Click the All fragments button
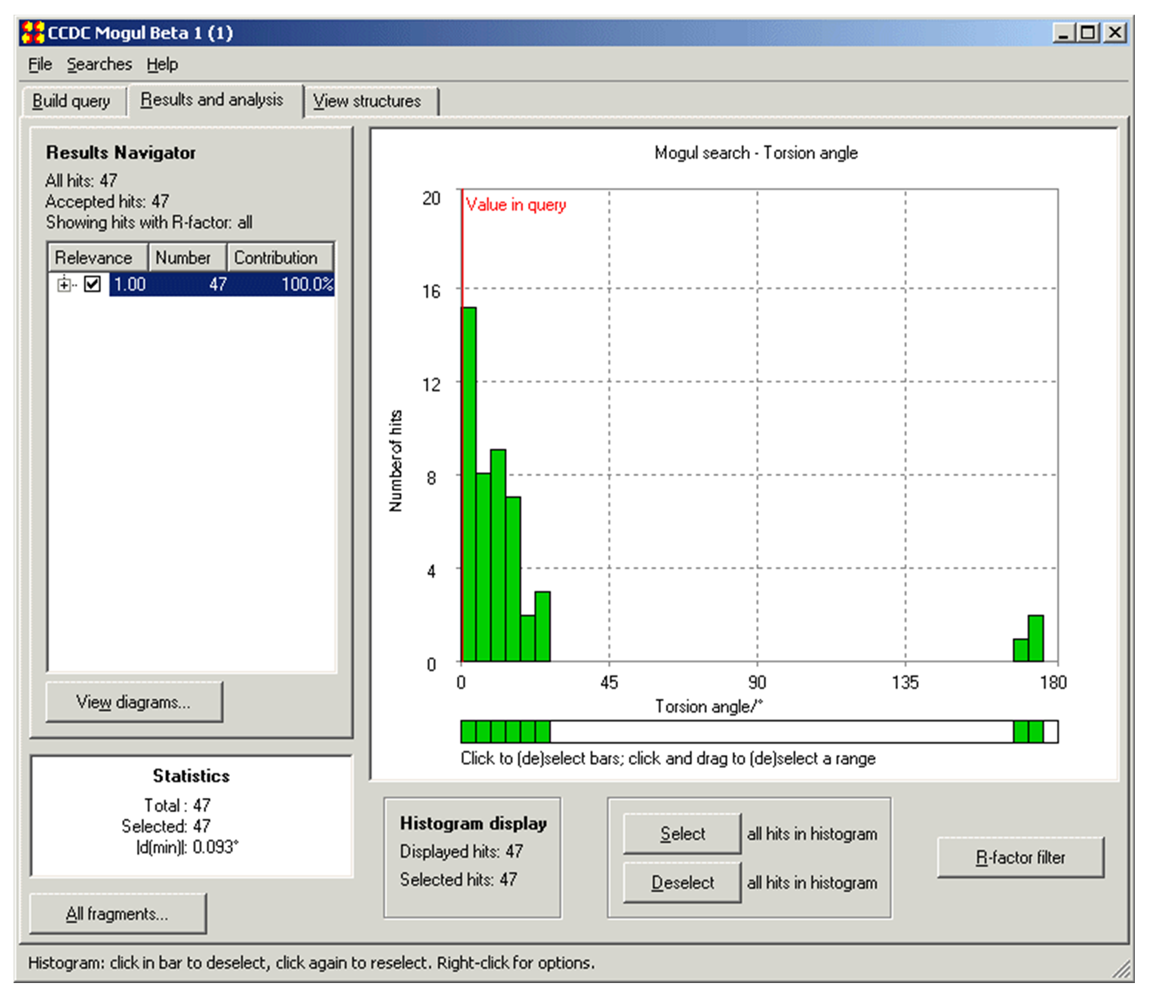The height and width of the screenshot is (996, 1149). point(117,914)
